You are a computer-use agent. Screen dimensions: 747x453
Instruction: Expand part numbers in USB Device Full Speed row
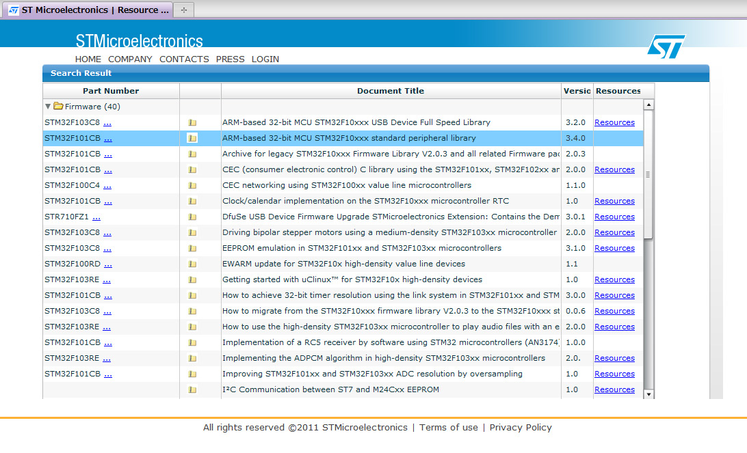pyautogui.click(x=107, y=123)
